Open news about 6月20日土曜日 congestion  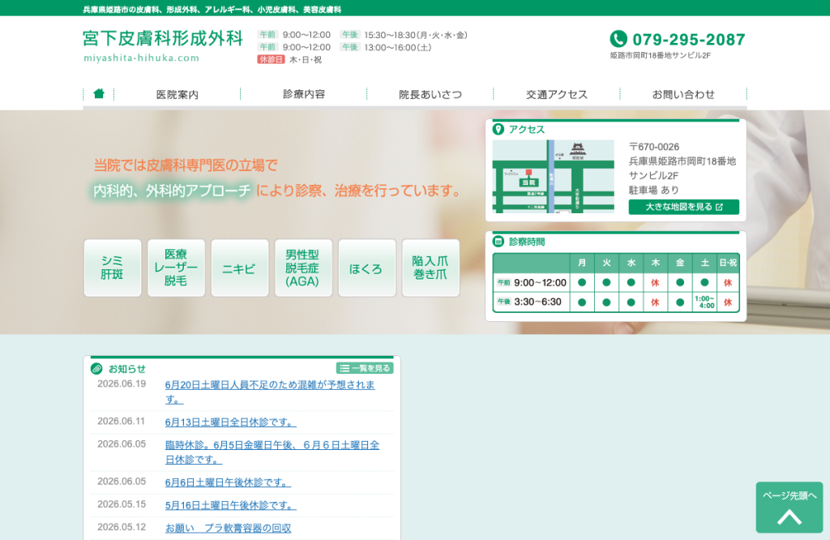click(x=270, y=392)
